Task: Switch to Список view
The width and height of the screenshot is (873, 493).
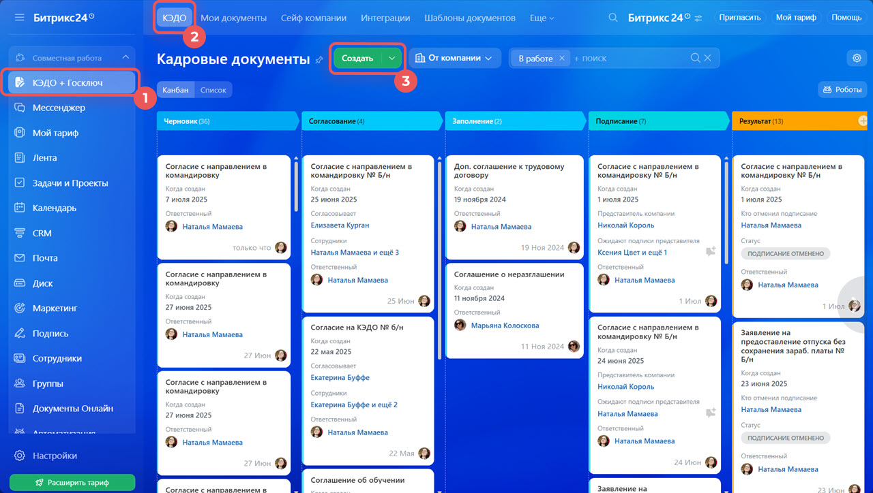Action: [x=213, y=90]
